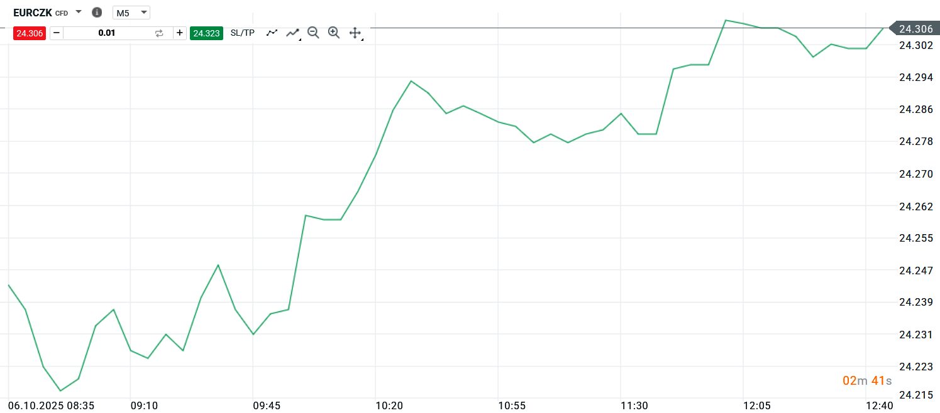Select the chart type line icon

point(272,33)
